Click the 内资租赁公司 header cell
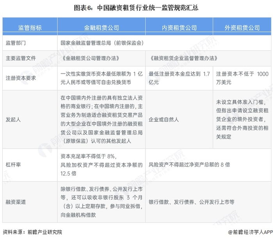This screenshot has width=273, height=240. click(179, 28)
